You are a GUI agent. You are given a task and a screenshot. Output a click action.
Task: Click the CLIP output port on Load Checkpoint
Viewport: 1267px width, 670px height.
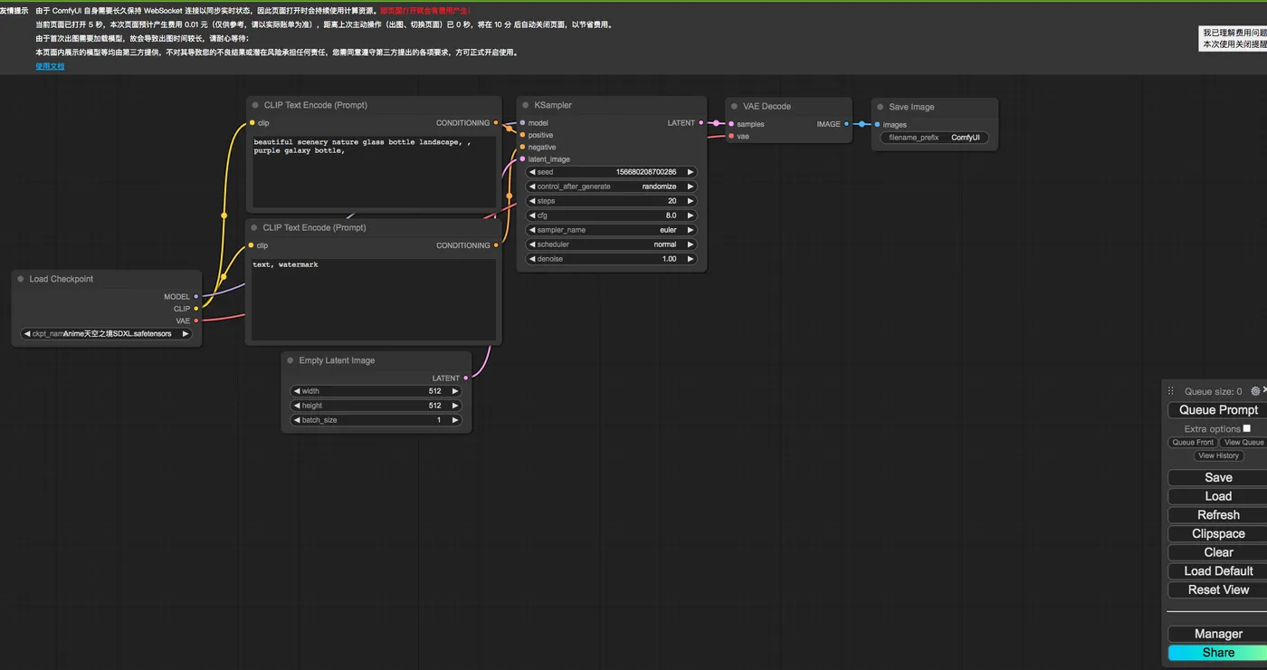(x=195, y=309)
